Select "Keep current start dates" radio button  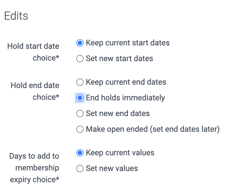point(80,43)
